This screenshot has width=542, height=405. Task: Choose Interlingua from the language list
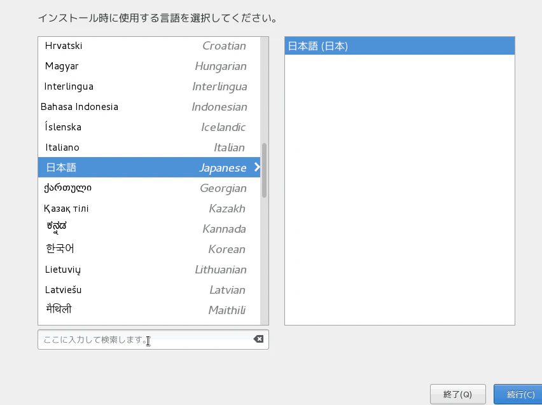click(x=149, y=86)
